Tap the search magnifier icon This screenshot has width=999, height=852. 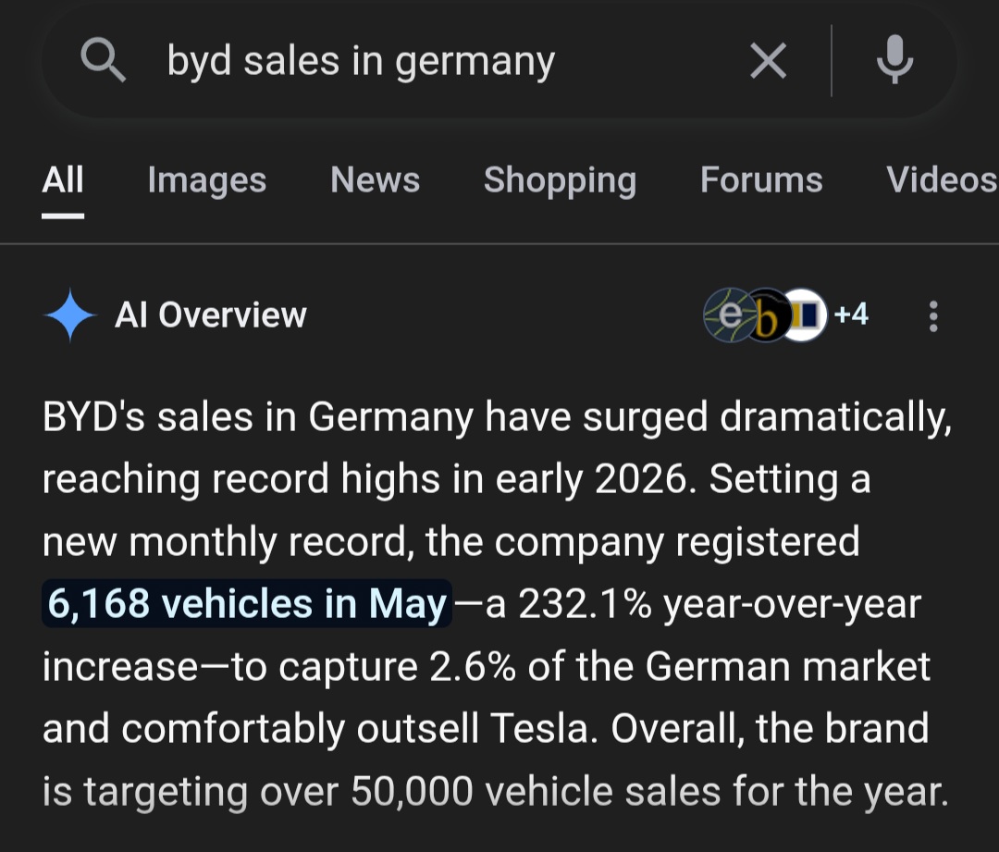(x=104, y=60)
